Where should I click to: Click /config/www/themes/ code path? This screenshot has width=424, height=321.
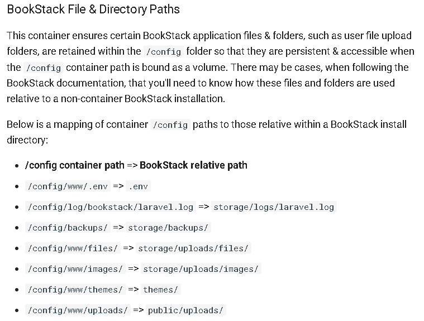75,289
